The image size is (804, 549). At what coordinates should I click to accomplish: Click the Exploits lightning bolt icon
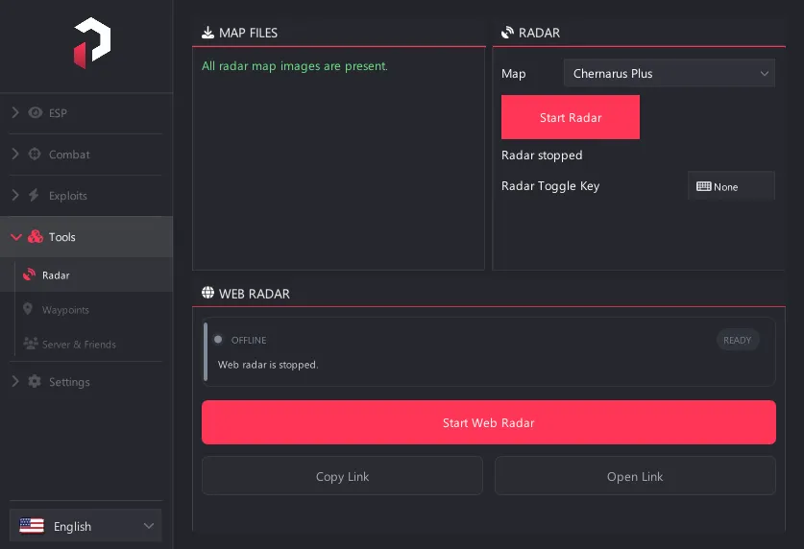(34, 195)
